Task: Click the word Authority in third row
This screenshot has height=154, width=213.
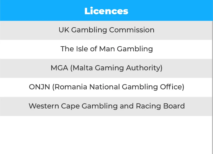Action: pyautogui.click(x=144, y=68)
